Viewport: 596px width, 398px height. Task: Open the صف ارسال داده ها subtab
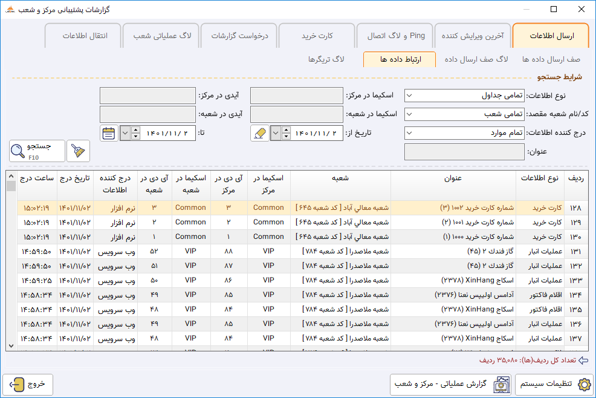(551, 59)
